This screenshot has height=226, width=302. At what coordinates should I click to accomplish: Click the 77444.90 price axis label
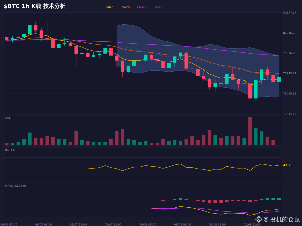pyautogui.click(x=290, y=114)
